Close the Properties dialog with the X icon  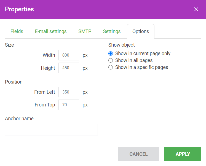coord(196,9)
